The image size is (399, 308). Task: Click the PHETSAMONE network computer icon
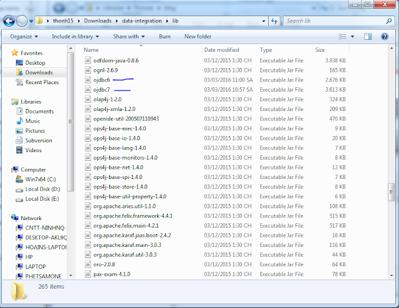(19, 276)
